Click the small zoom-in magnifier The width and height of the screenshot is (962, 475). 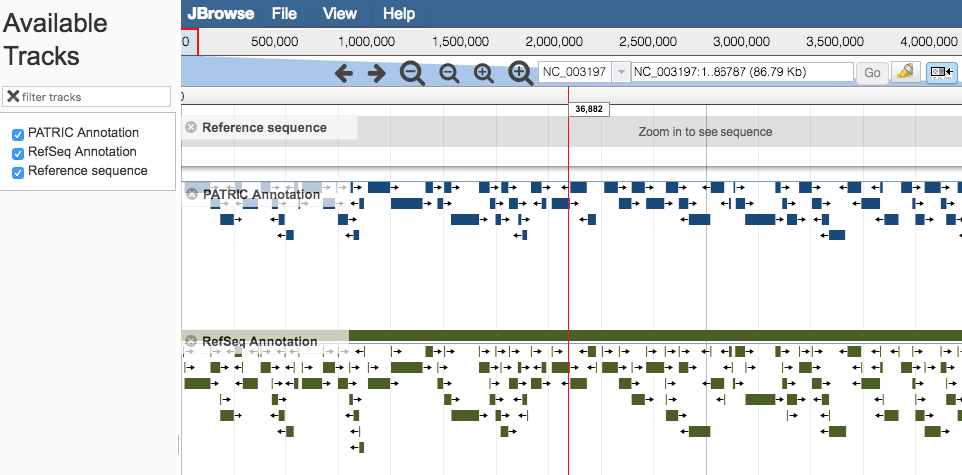(x=484, y=73)
